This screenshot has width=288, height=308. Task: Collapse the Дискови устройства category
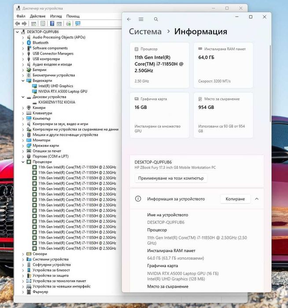(23, 97)
